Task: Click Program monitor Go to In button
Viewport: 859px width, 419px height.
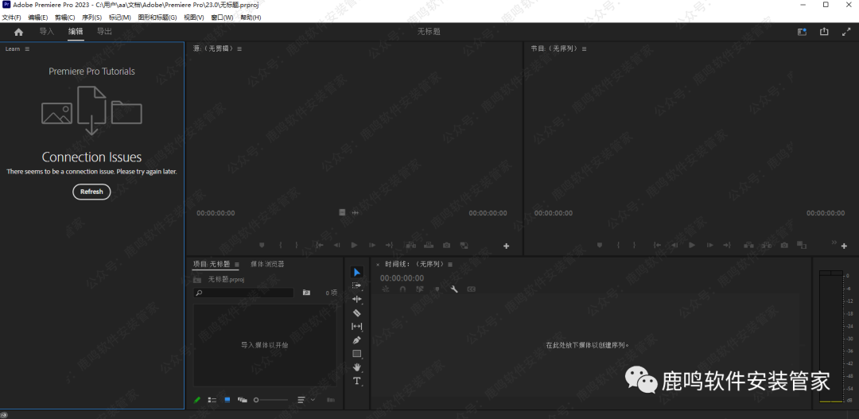Action: click(x=657, y=246)
